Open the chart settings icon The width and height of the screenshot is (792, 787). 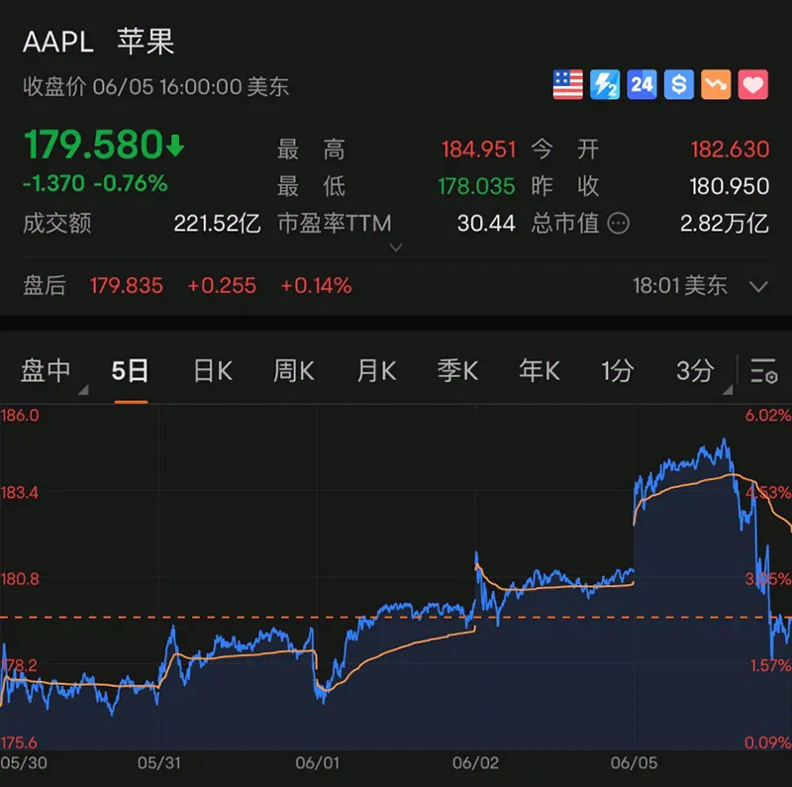[763, 371]
